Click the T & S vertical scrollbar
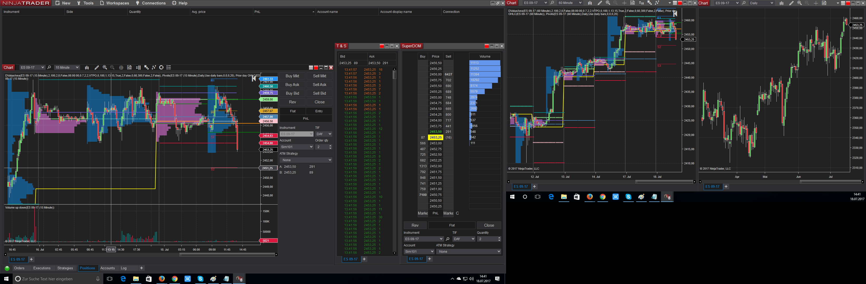 tap(394, 75)
